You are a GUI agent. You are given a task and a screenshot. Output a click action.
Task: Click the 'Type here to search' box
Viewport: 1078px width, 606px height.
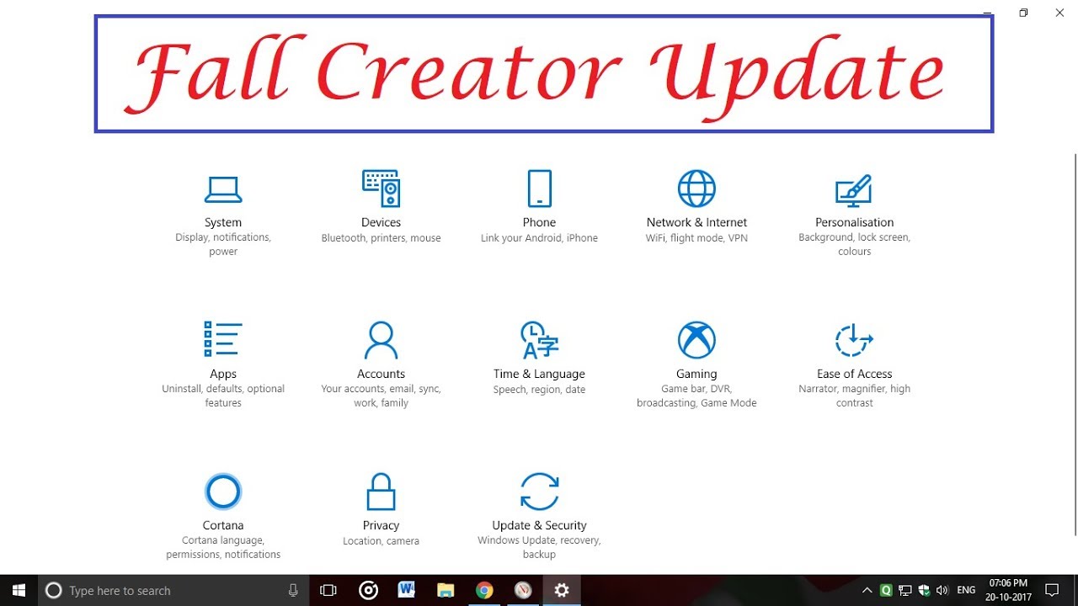point(173,590)
